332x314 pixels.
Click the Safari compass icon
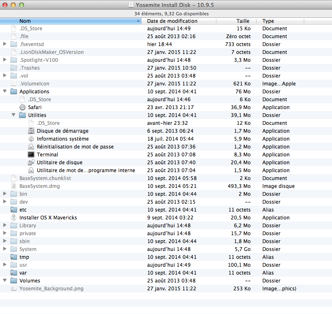(22, 107)
